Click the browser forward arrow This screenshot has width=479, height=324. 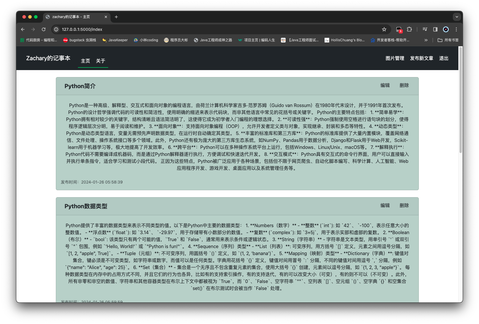(x=33, y=29)
